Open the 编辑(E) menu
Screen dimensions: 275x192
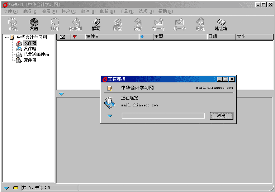click(30, 11)
